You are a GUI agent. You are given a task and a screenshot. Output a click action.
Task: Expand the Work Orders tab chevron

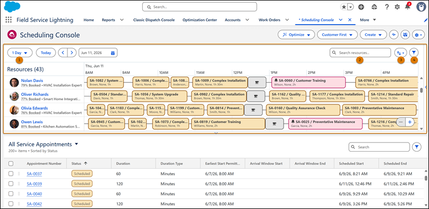(x=287, y=20)
